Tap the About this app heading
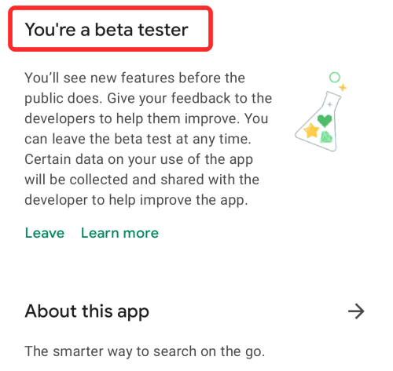393x371 pixels. tap(87, 311)
